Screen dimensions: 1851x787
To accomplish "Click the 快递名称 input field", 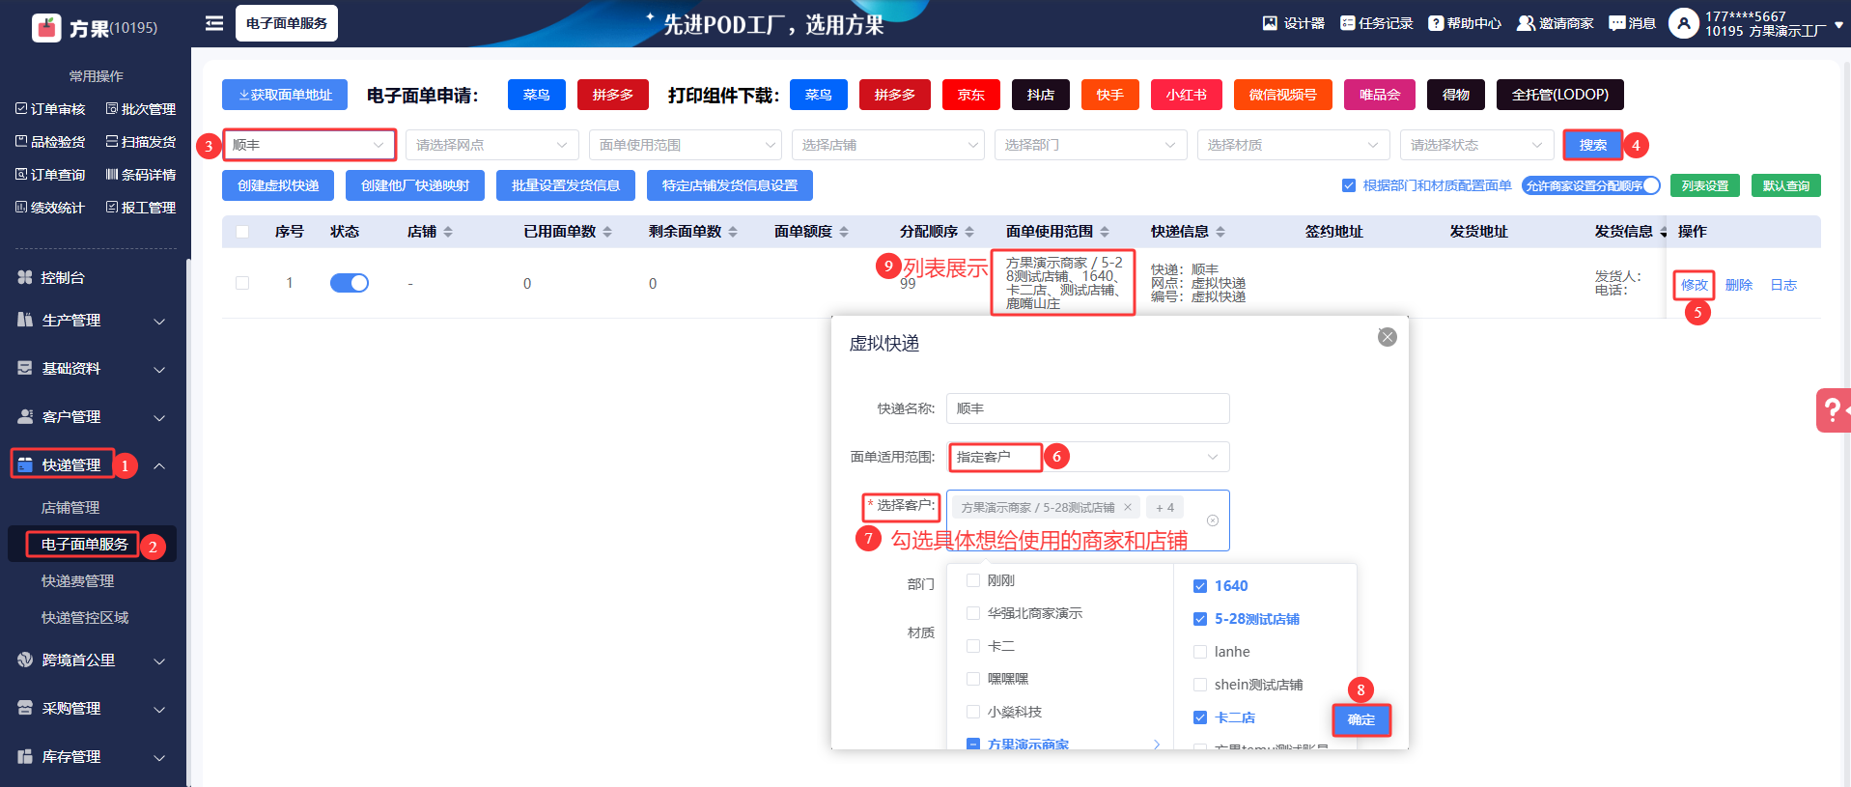I will pyautogui.click(x=1088, y=408).
